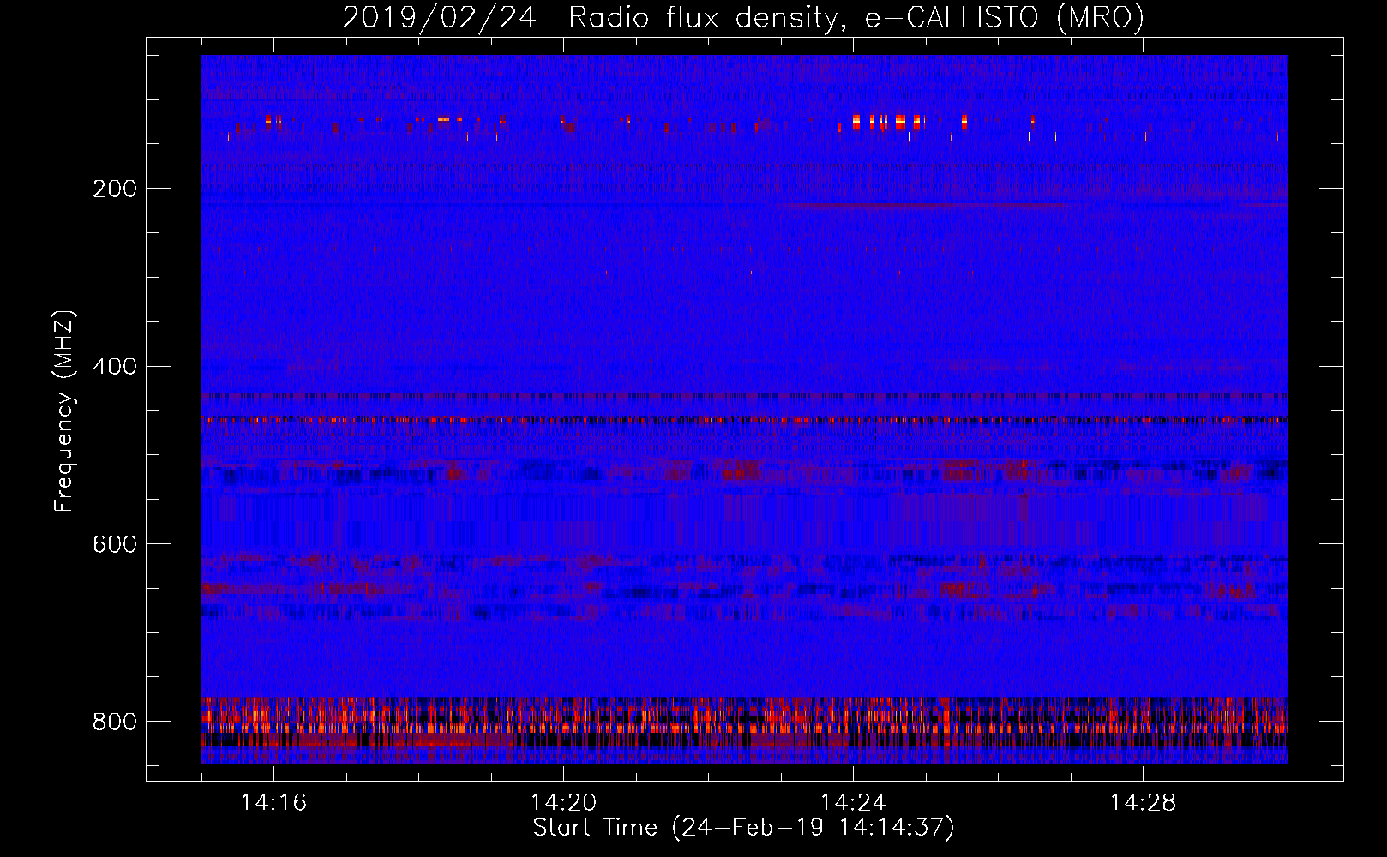
Task: Click the Start Time axis label
Action: tap(743, 828)
